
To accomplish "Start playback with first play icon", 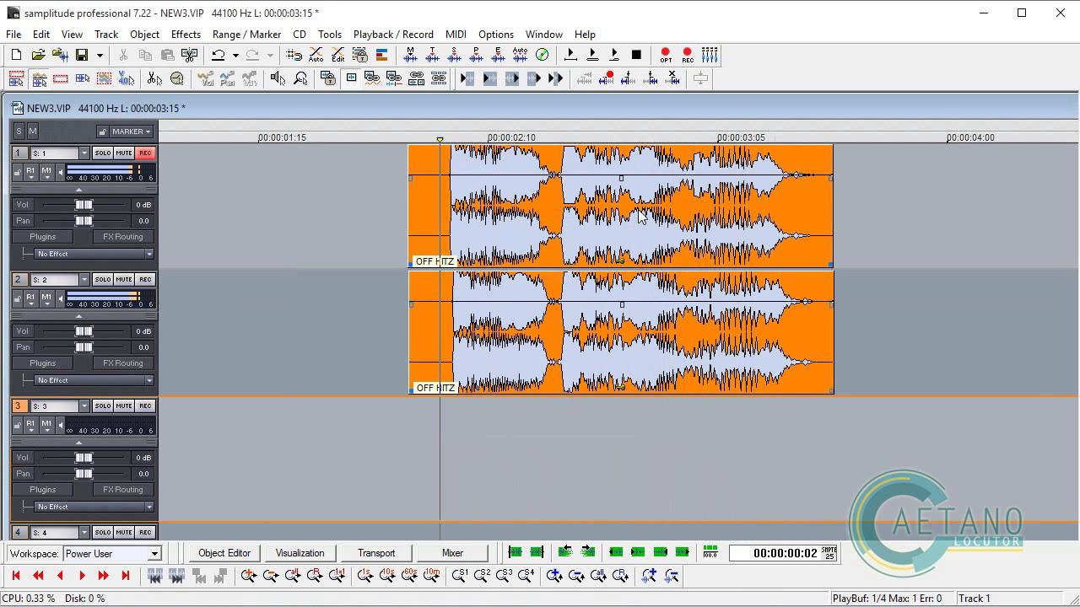I will (x=570, y=55).
